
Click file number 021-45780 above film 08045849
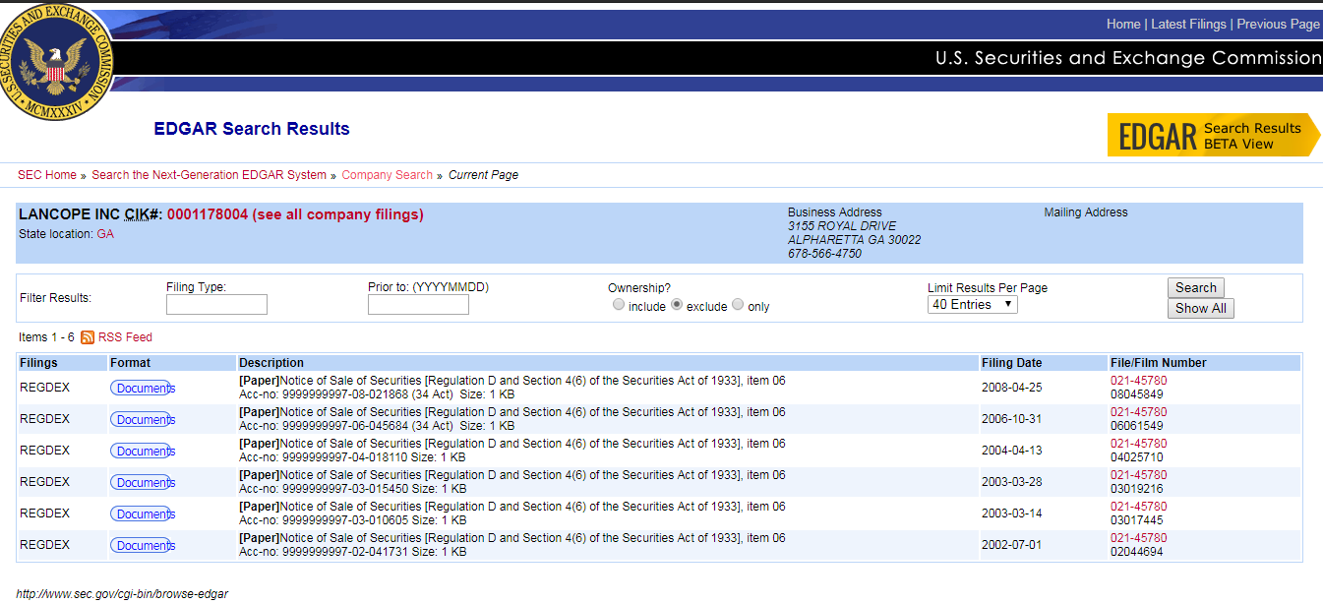(1139, 381)
